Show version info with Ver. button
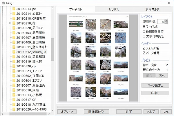The height and width of the screenshot is (116, 174). tap(166, 112)
